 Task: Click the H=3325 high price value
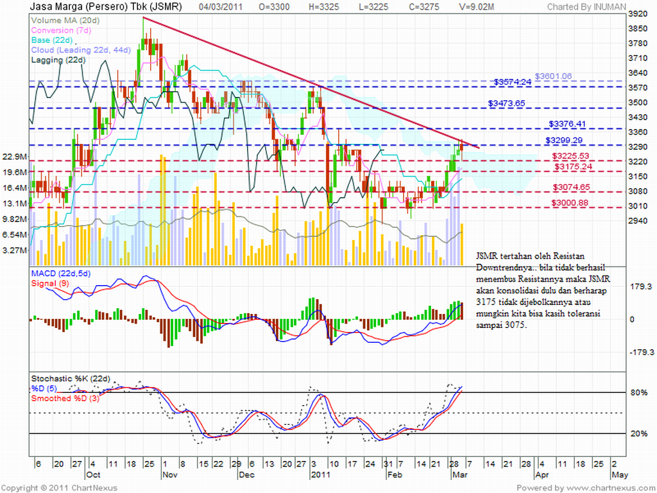(x=323, y=6)
